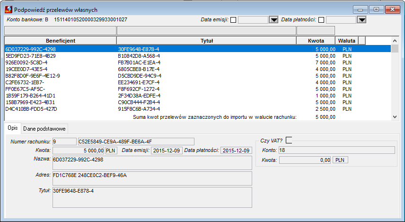Screen dimensions: 405x222
Task: Click the Beneficjent filter field above the table
Action: click(61, 30)
